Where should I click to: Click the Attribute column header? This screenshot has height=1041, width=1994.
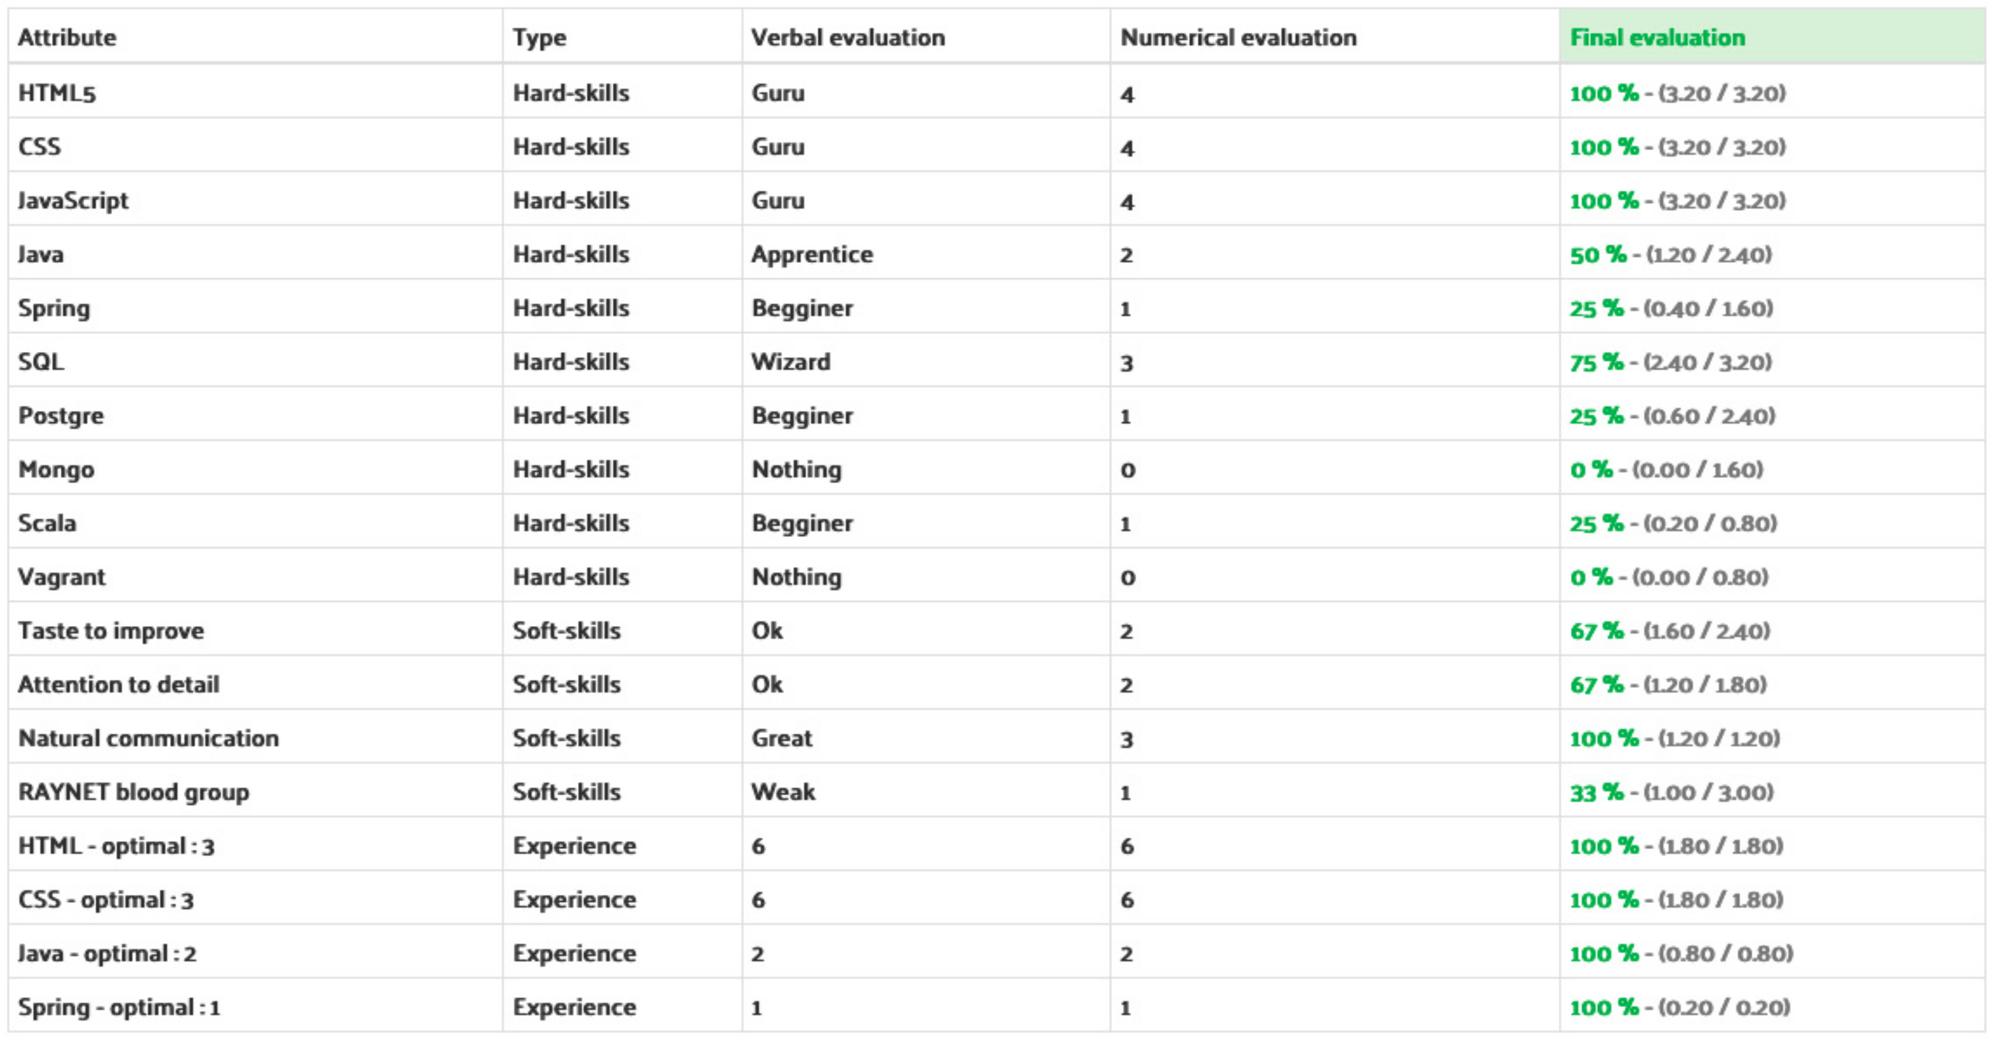click(67, 37)
